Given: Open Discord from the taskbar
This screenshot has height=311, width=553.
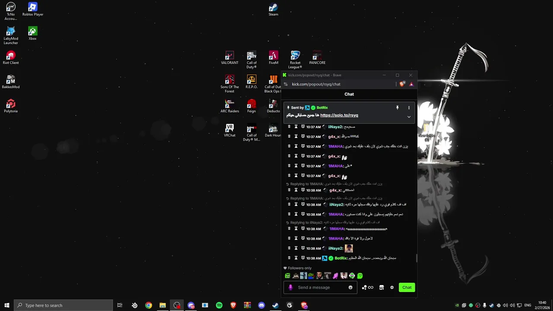Looking at the screenshot, I should click(x=261, y=305).
